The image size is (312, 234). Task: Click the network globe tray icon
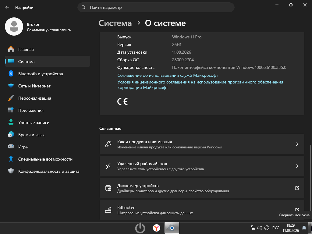pos(267,228)
